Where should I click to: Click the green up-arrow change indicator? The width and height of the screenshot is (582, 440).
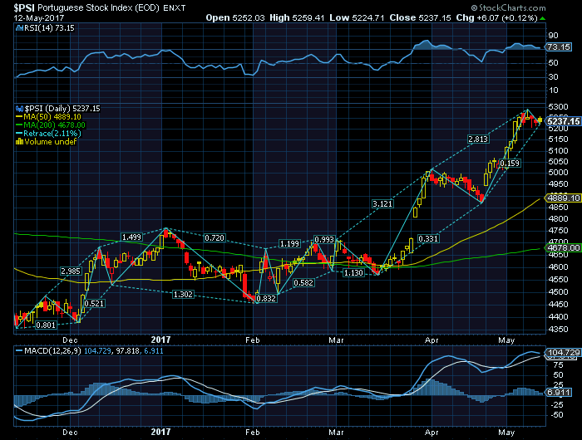pos(543,18)
